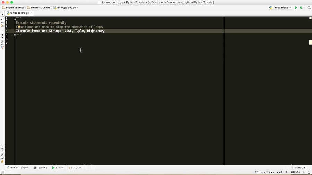This screenshot has height=175, width=312.
Task: Click the yellow intention lightbulb on line 3
Action: [19, 27]
